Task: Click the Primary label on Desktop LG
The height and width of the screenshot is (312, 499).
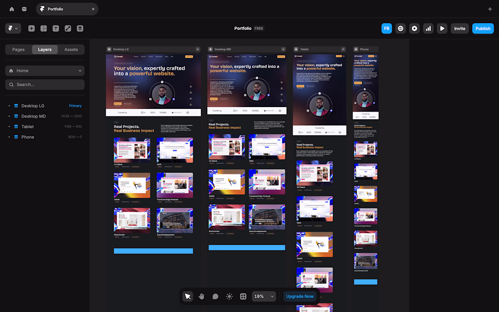Action: 75,106
